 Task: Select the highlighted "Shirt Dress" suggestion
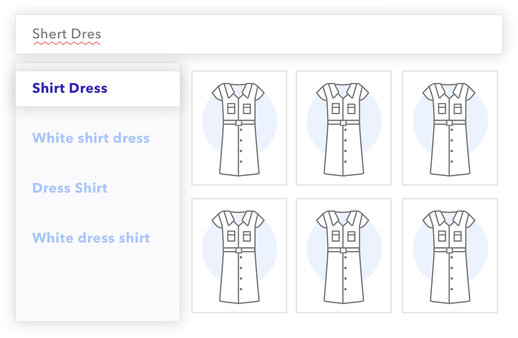[70, 88]
